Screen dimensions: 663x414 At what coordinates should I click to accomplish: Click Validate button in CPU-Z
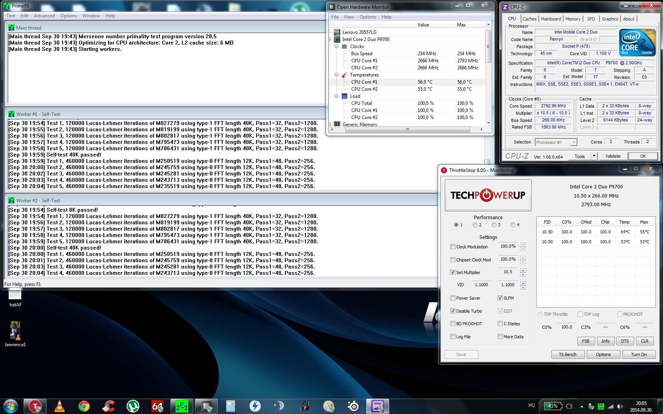point(612,156)
